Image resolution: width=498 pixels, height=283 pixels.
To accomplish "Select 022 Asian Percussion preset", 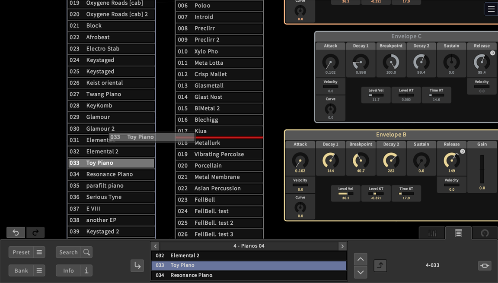I will coord(219,188).
